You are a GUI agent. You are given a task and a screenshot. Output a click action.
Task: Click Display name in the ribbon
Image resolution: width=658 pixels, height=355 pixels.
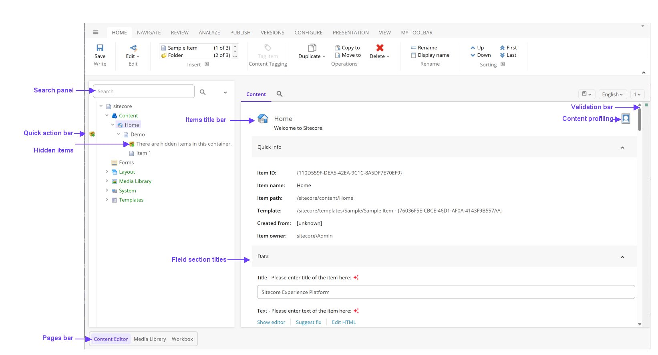(430, 55)
